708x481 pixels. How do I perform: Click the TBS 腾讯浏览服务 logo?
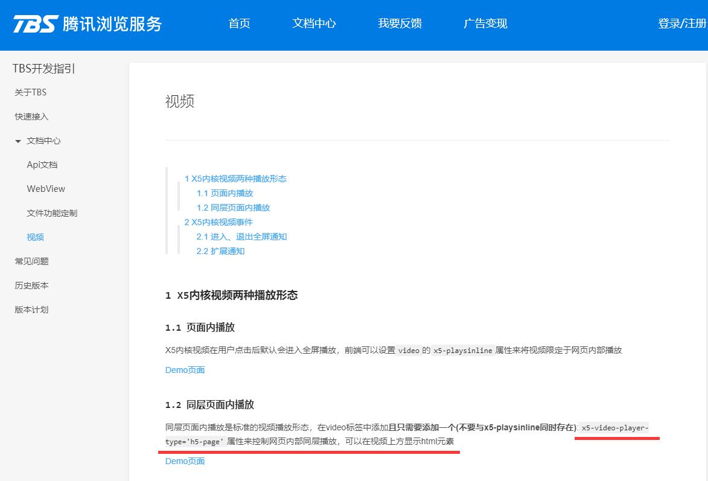click(x=88, y=24)
